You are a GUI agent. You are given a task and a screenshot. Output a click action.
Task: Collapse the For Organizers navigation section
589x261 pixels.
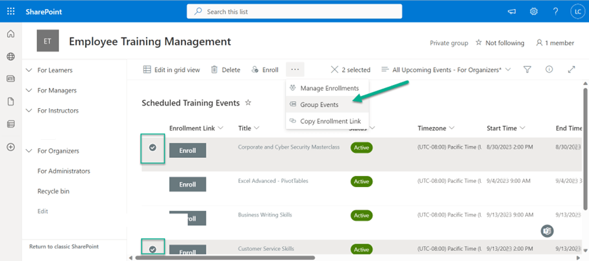coord(29,151)
